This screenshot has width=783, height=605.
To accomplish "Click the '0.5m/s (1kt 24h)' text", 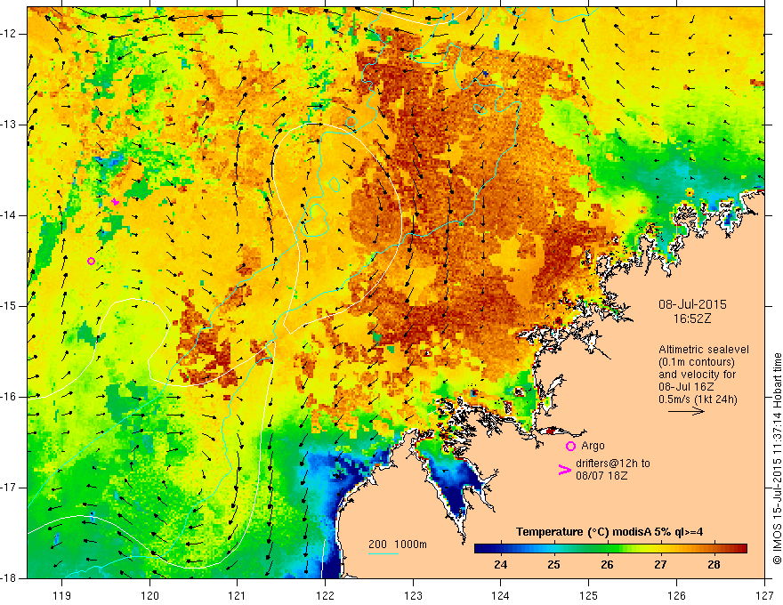I will pyautogui.click(x=698, y=399).
